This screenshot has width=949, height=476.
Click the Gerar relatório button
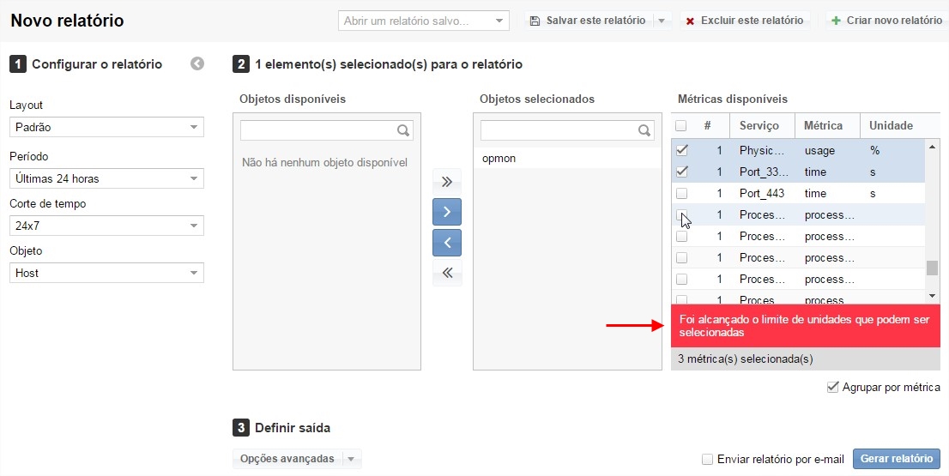click(896, 459)
